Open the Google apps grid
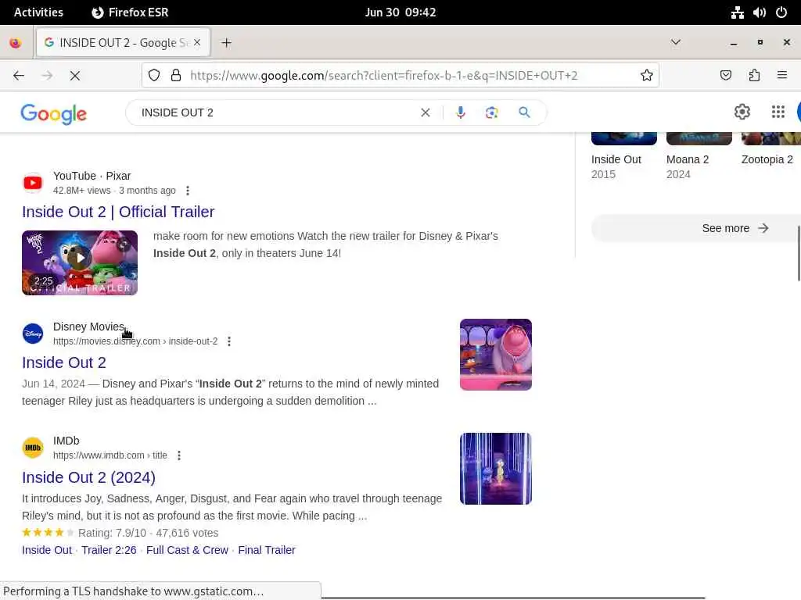The image size is (801, 600). tap(778, 112)
